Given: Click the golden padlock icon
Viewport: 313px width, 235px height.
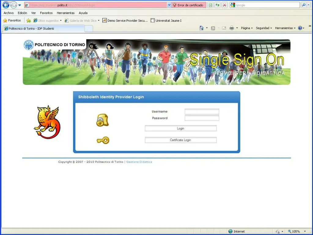Looking at the screenshot, I should 102,120.
